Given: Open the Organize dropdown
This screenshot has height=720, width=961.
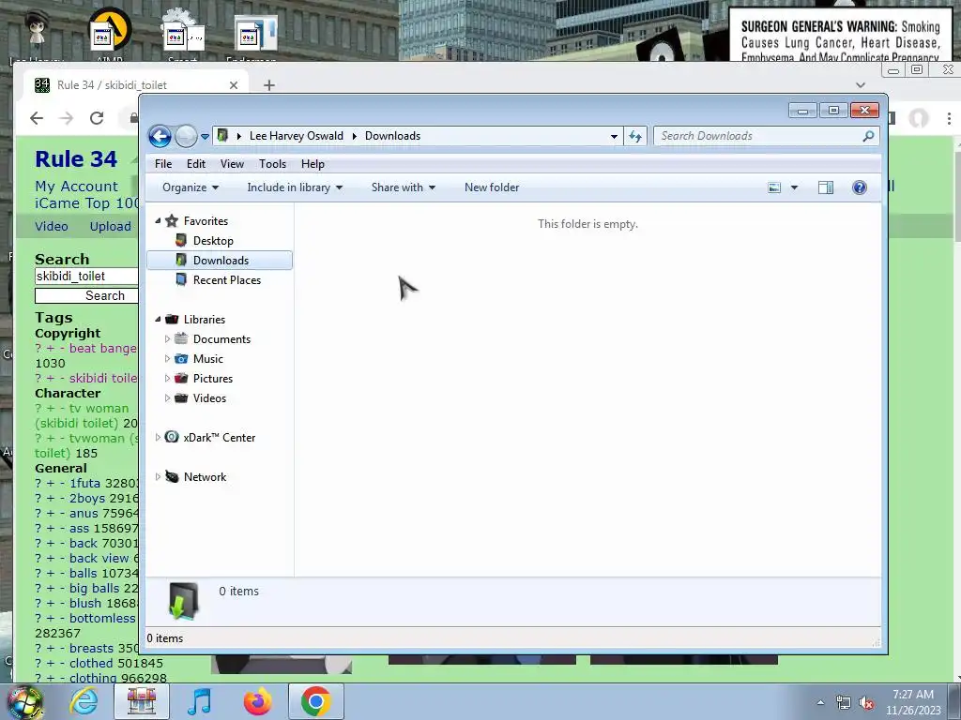Looking at the screenshot, I should pyautogui.click(x=191, y=187).
